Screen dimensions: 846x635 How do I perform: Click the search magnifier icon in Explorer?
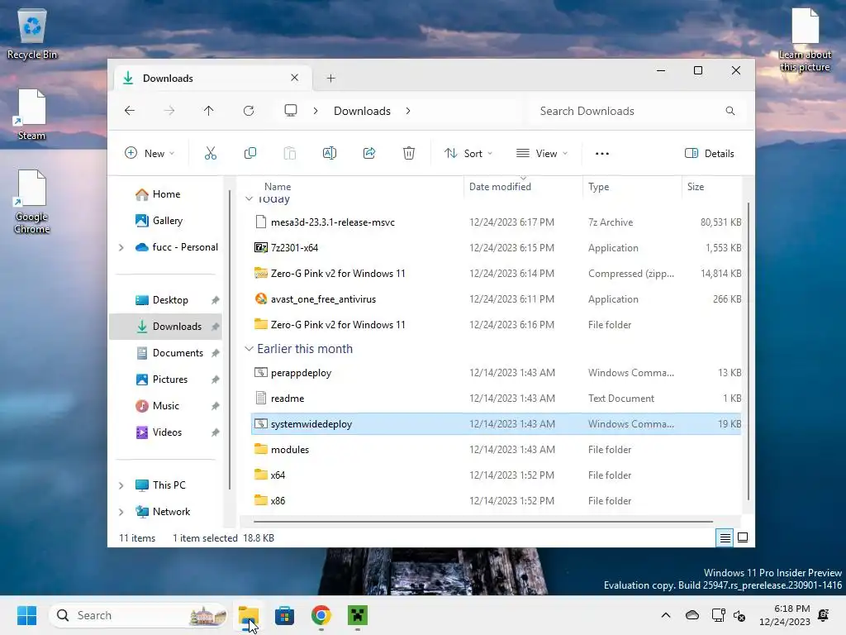click(x=730, y=111)
